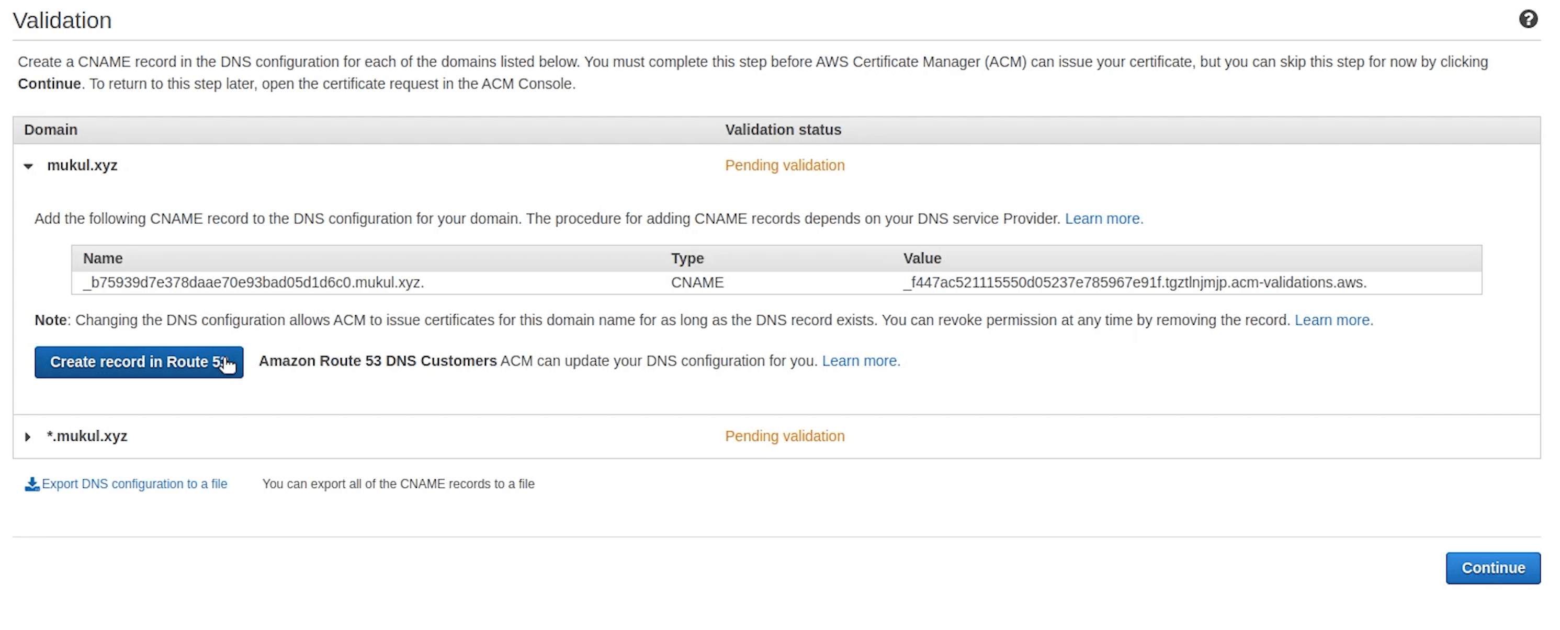1560x630 pixels.
Task: Open Learn more link for Route 53 customers
Action: point(860,361)
